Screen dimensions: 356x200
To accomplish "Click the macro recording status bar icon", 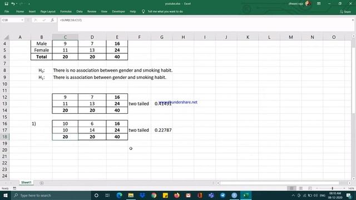I will tap(14, 188).
